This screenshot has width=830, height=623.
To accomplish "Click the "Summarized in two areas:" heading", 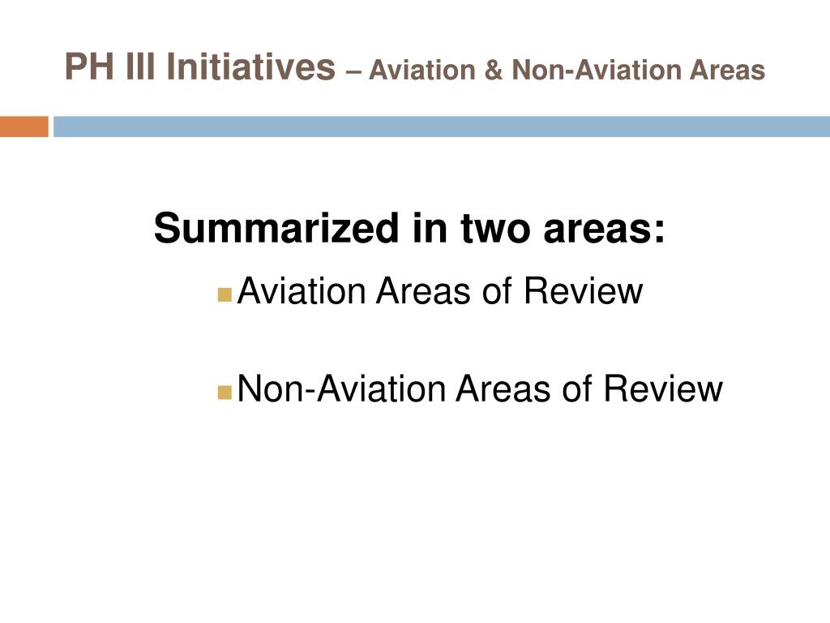I will [409, 228].
